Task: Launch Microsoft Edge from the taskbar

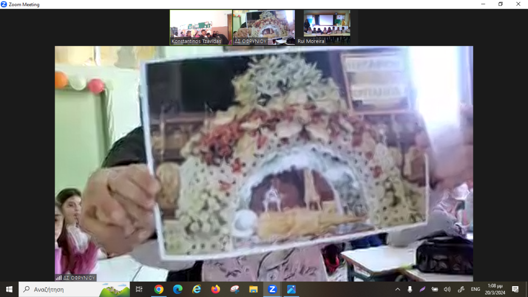Action: click(x=178, y=289)
